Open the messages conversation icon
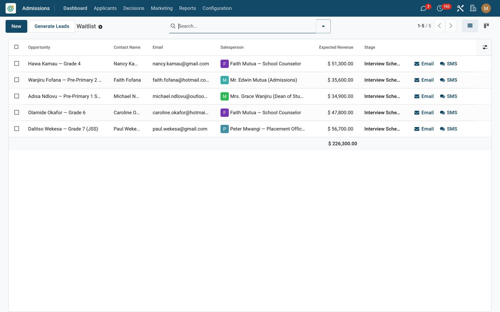 pos(423,8)
